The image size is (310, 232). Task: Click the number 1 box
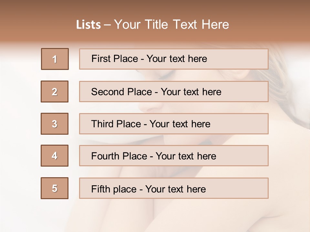pyautogui.click(x=55, y=59)
